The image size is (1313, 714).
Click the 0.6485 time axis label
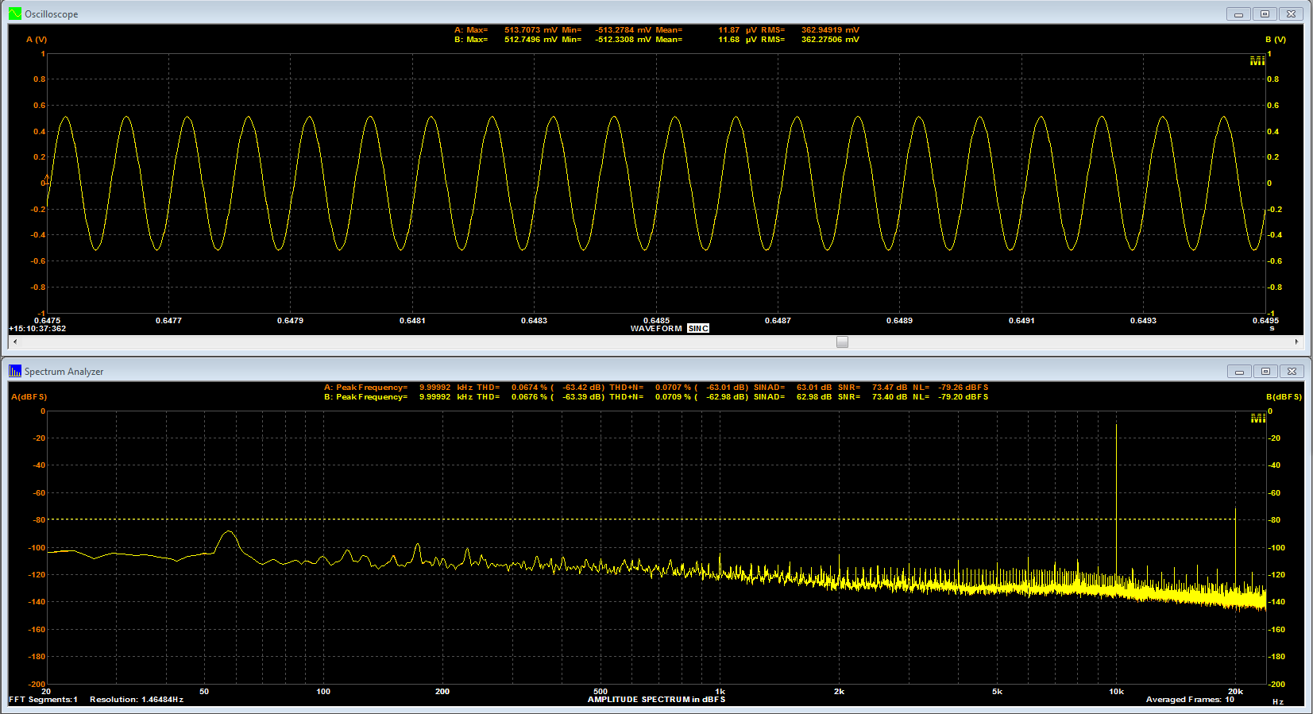point(656,320)
